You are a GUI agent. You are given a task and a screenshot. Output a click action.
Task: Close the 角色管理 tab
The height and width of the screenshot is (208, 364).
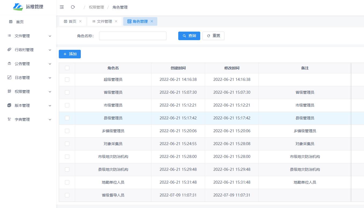[x=152, y=21]
